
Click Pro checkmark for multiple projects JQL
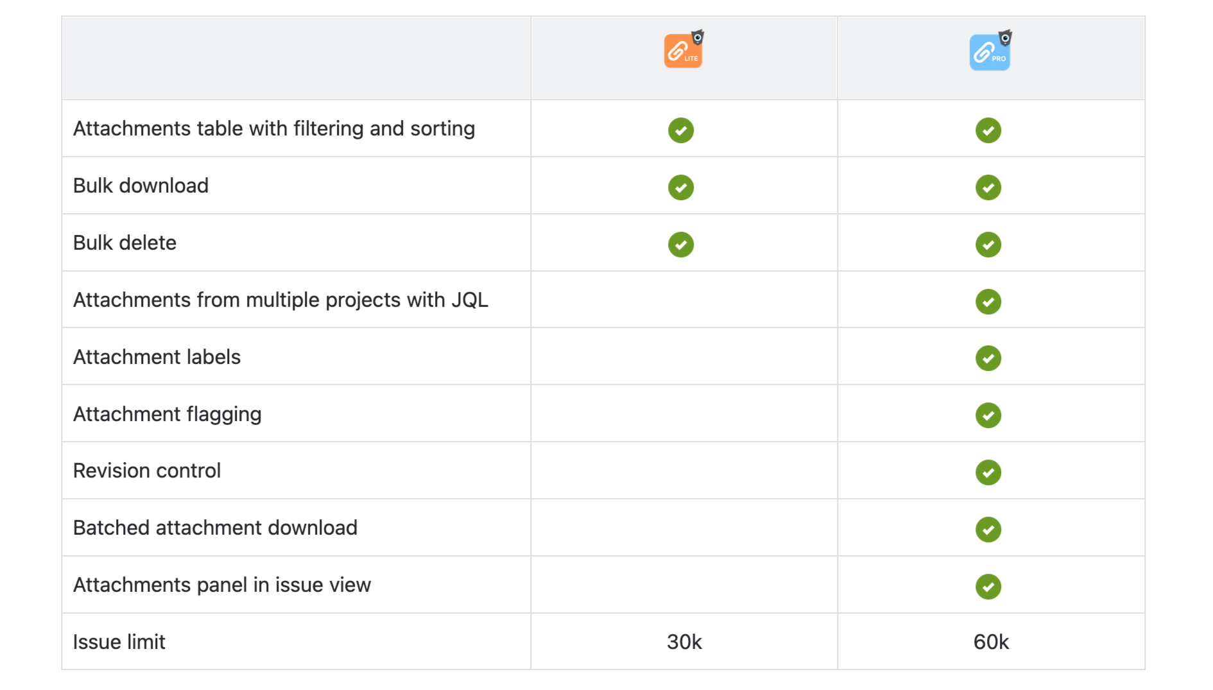pyautogui.click(x=988, y=302)
